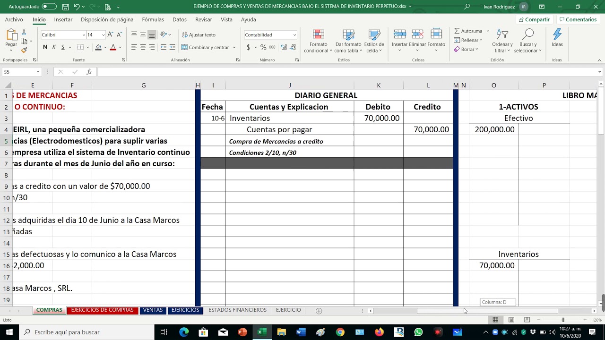Open the Calibri font name dropdown

(x=83, y=35)
